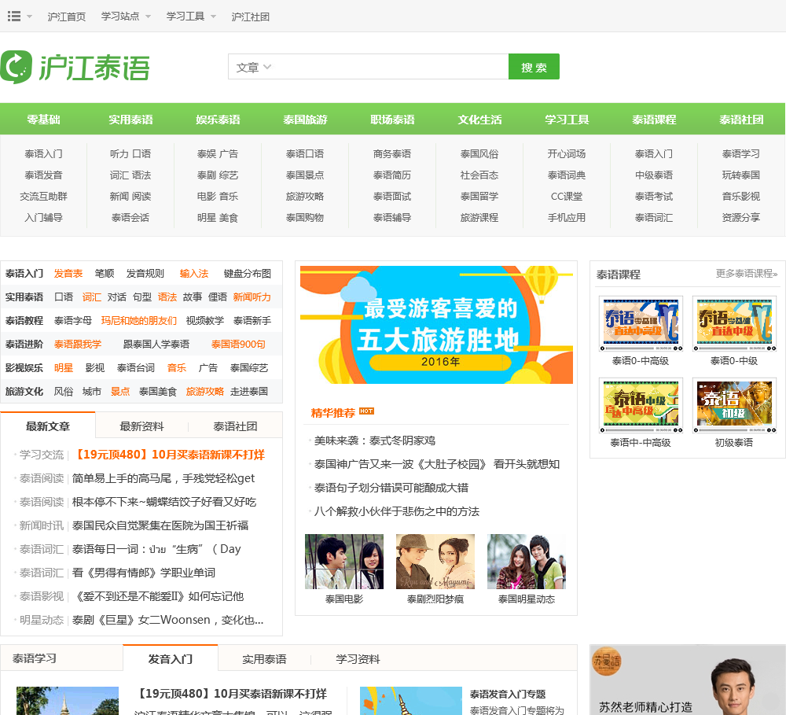Open the 五大旅游胜地 banner image
The height and width of the screenshot is (715, 786).
436,324
